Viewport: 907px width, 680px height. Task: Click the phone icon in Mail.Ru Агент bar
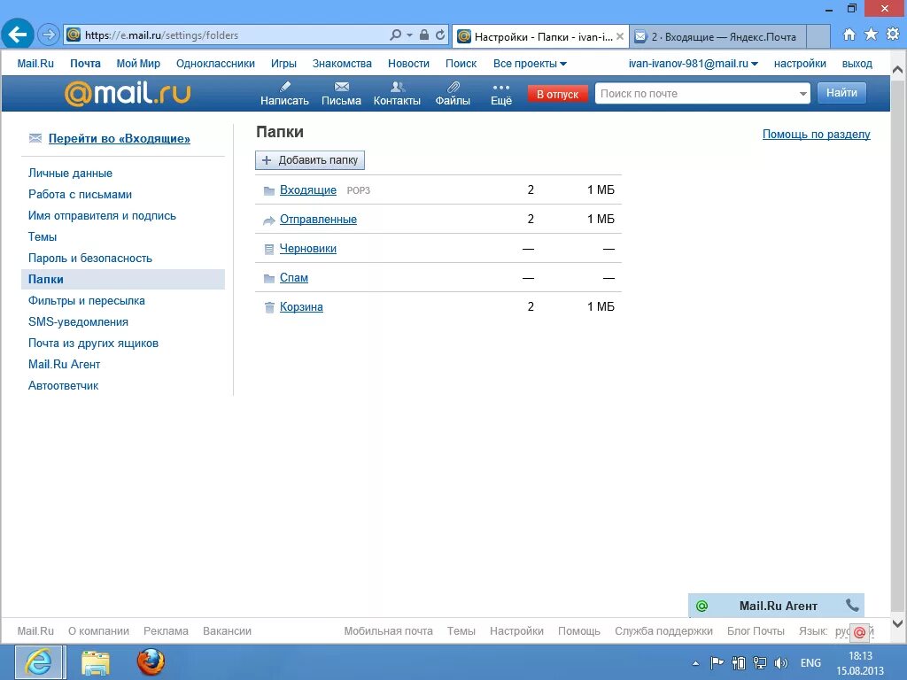click(x=852, y=605)
